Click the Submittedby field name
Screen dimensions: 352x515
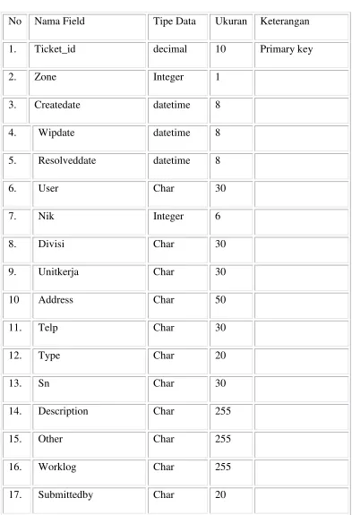[x=65, y=494]
